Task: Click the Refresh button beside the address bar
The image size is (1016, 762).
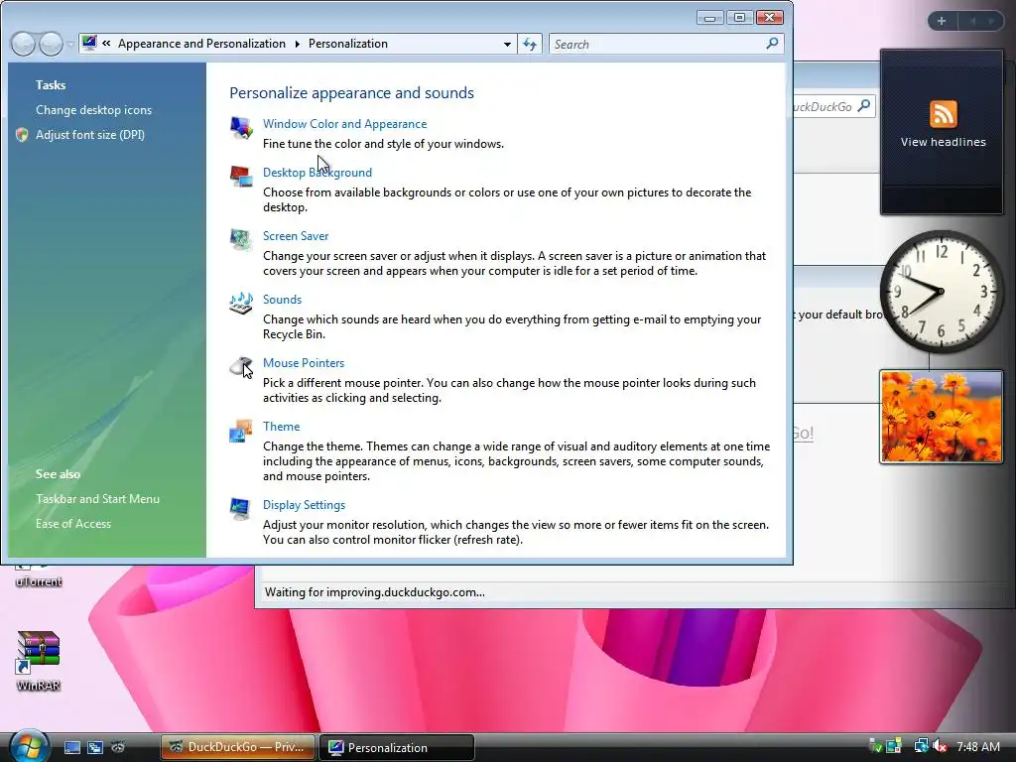Action: [x=530, y=44]
